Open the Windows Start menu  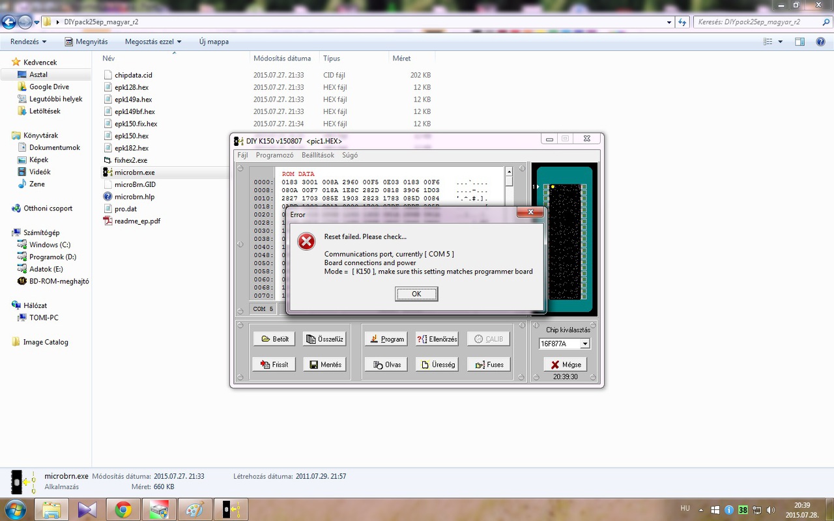(x=14, y=509)
